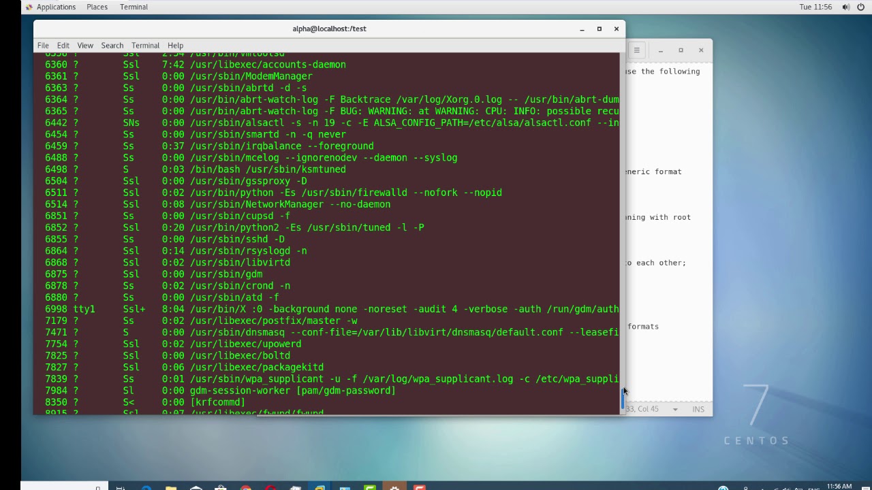Screen dimensions: 872x490
Task: Toggle the INS insert mode indicator
Action: tap(698, 409)
